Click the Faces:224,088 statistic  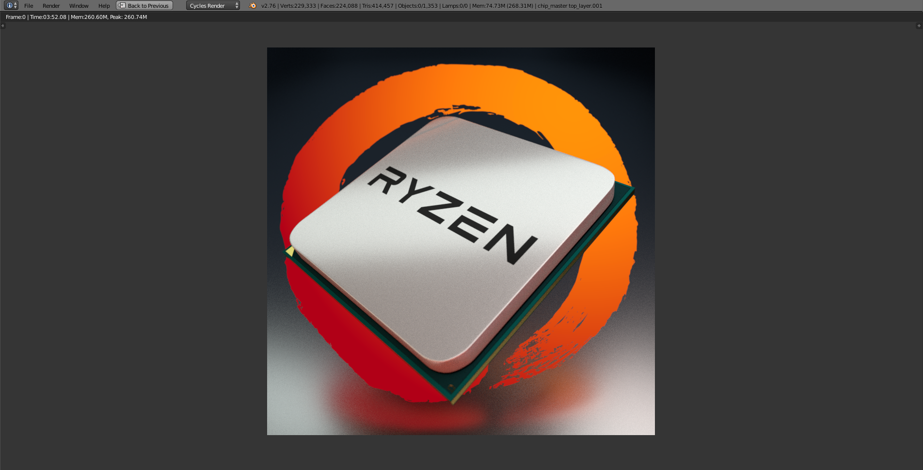click(339, 6)
